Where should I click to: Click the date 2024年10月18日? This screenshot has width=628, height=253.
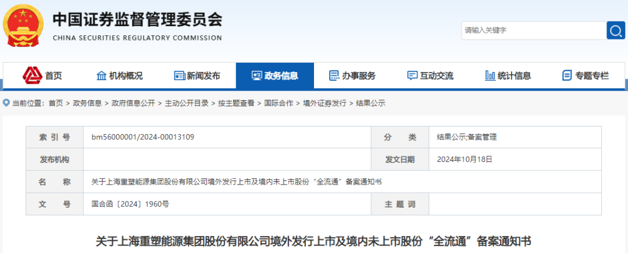464,160
